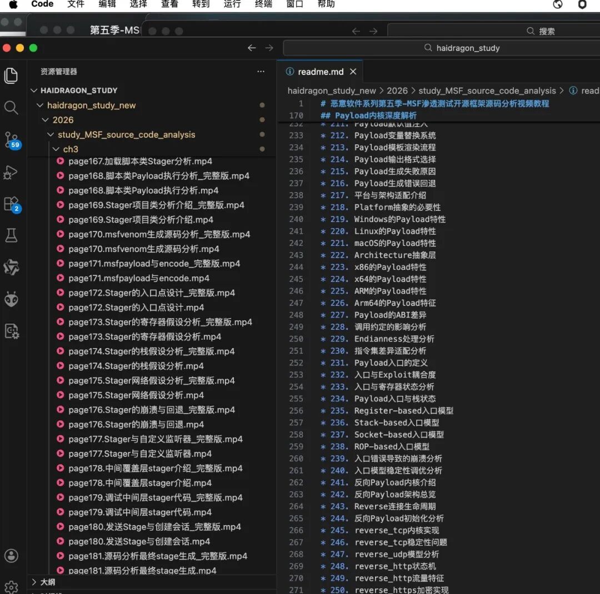Image resolution: width=600 pixels, height=594 pixels.
Task: Collapse the ch3 folder
Action: coord(56,149)
